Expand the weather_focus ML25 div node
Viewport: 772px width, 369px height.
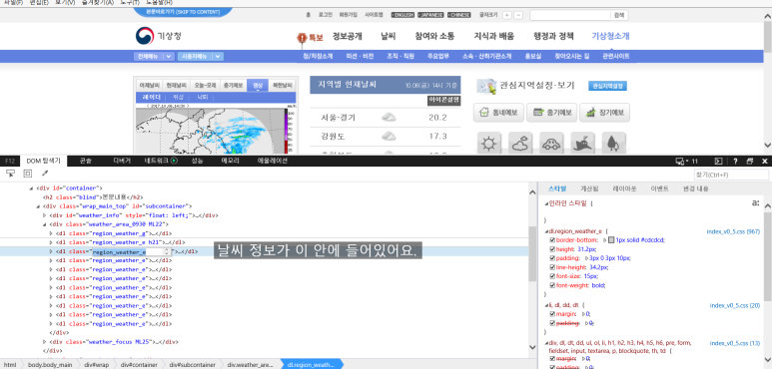tap(45, 341)
